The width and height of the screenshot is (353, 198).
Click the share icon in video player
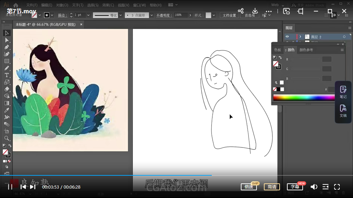[x=241, y=11]
